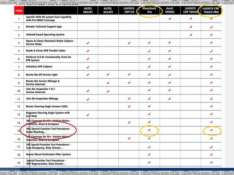The height and width of the screenshot is (175, 234).
Task: Click LAUNCH CRP TOUCH checkmark in Remote Support row
Action: click(190, 27)
